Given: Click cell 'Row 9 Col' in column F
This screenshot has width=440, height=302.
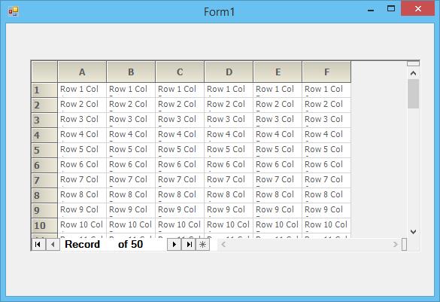Looking at the screenshot, I should tap(326, 211).
